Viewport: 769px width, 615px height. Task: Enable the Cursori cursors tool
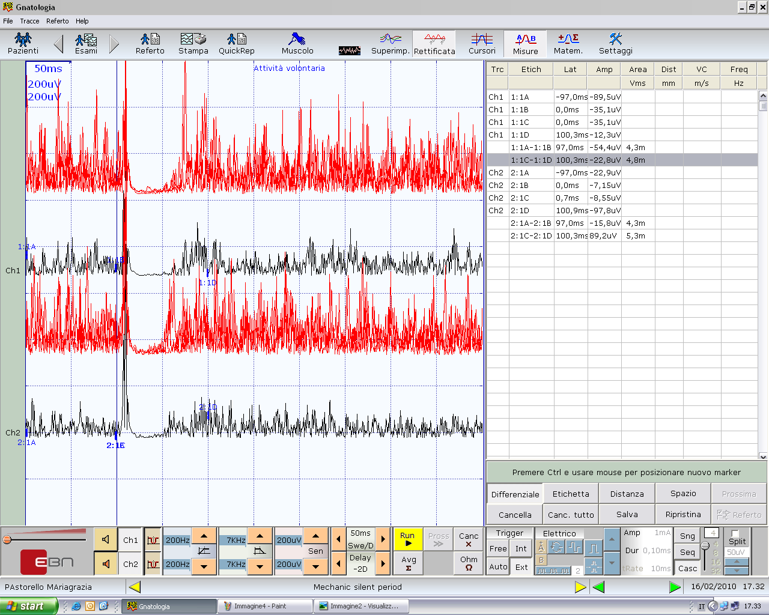(x=482, y=44)
